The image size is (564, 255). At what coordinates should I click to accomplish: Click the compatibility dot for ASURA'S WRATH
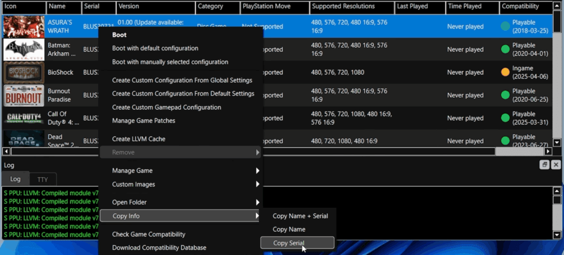pyautogui.click(x=506, y=26)
